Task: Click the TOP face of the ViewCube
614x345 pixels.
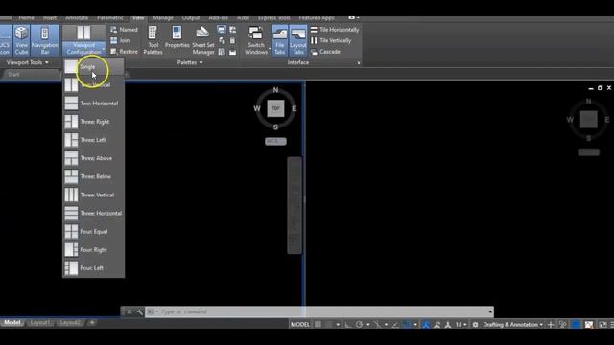Action: (x=275, y=108)
